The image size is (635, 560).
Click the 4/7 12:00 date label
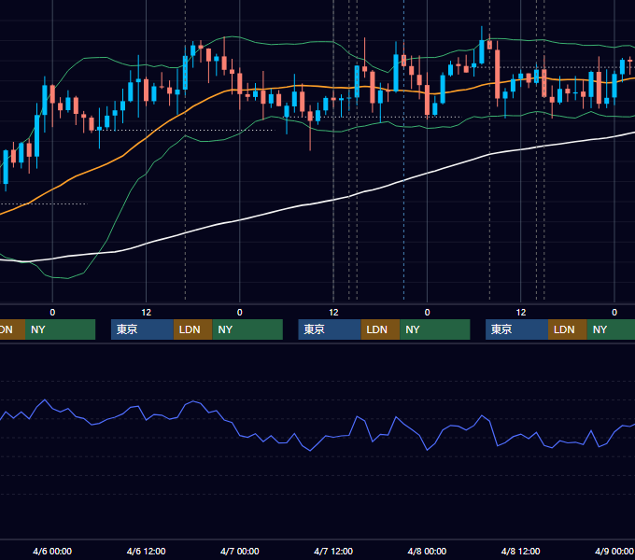pyautogui.click(x=333, y=551)
